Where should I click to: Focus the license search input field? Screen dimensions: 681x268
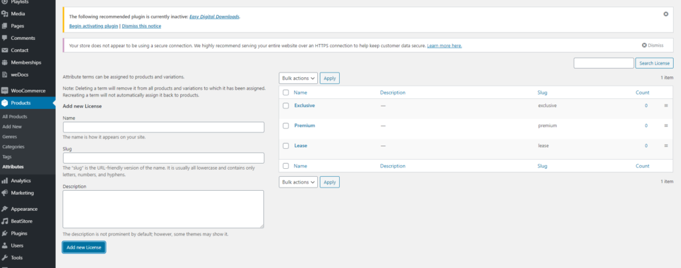(x=604, y=63)
